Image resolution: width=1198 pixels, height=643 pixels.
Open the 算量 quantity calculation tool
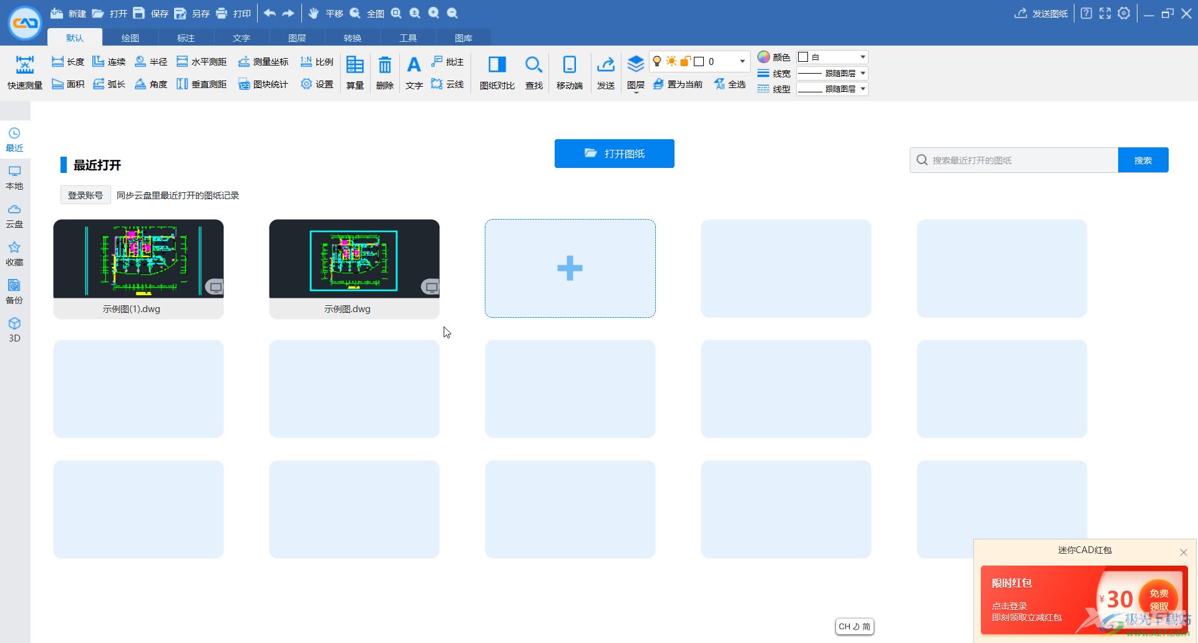355,72
